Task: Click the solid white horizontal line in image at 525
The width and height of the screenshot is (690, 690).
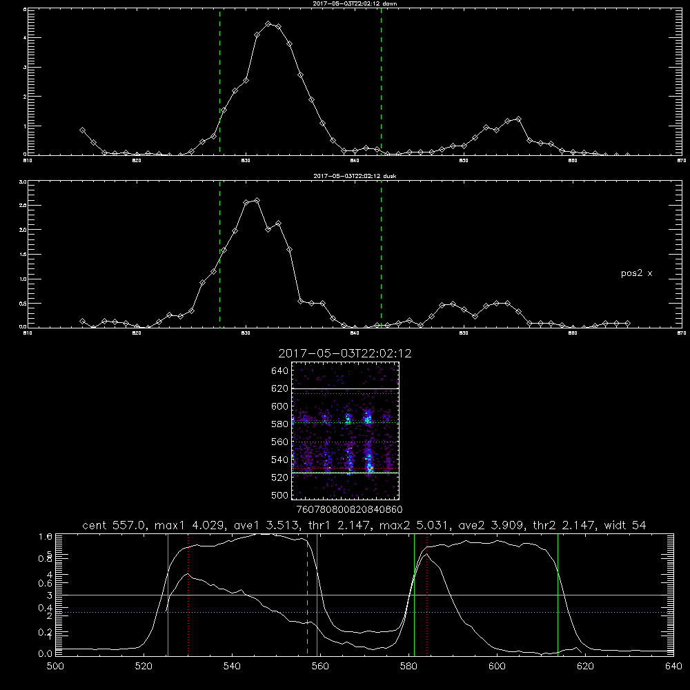Action: tap(346, 473)
